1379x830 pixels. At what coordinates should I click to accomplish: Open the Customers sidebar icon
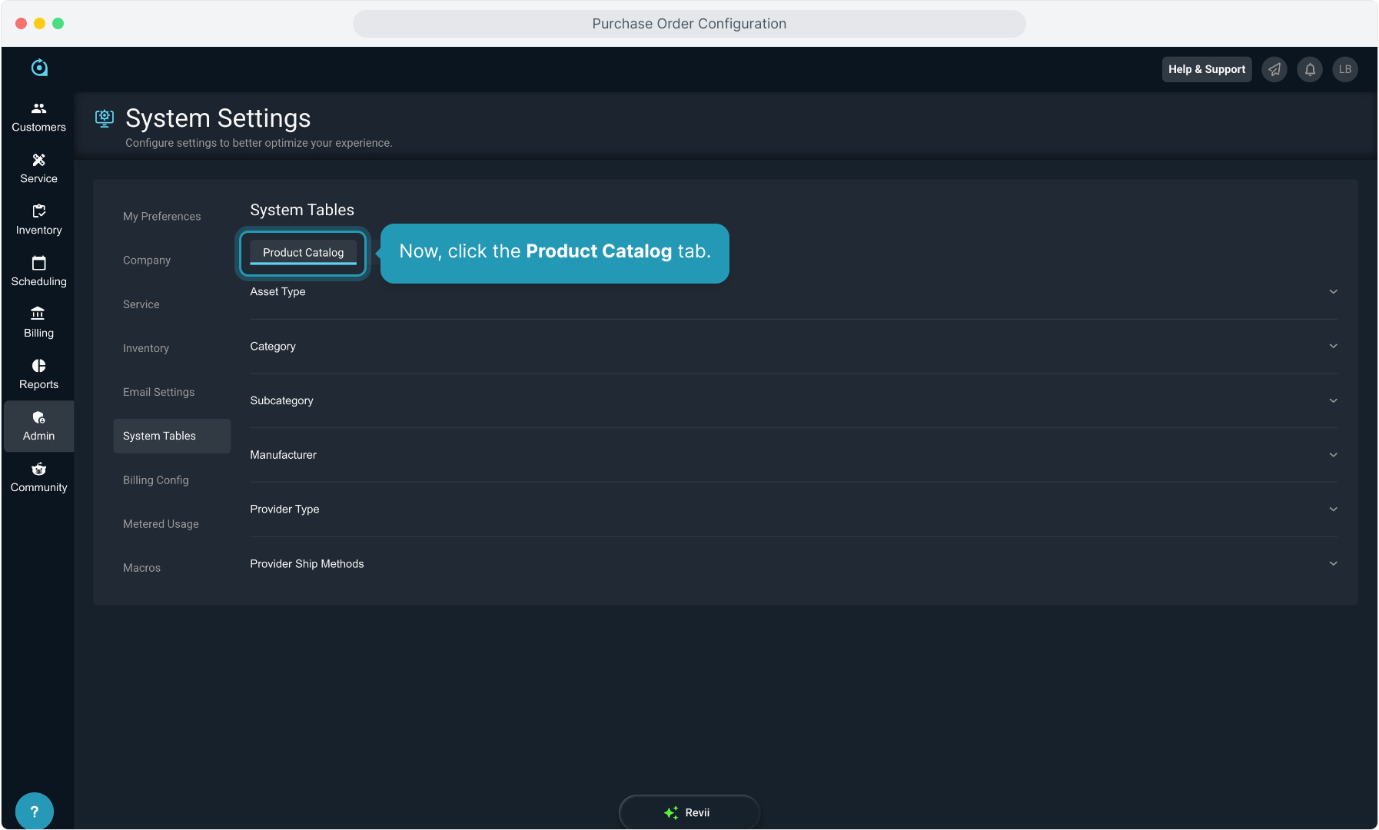(x=38, y=117)
